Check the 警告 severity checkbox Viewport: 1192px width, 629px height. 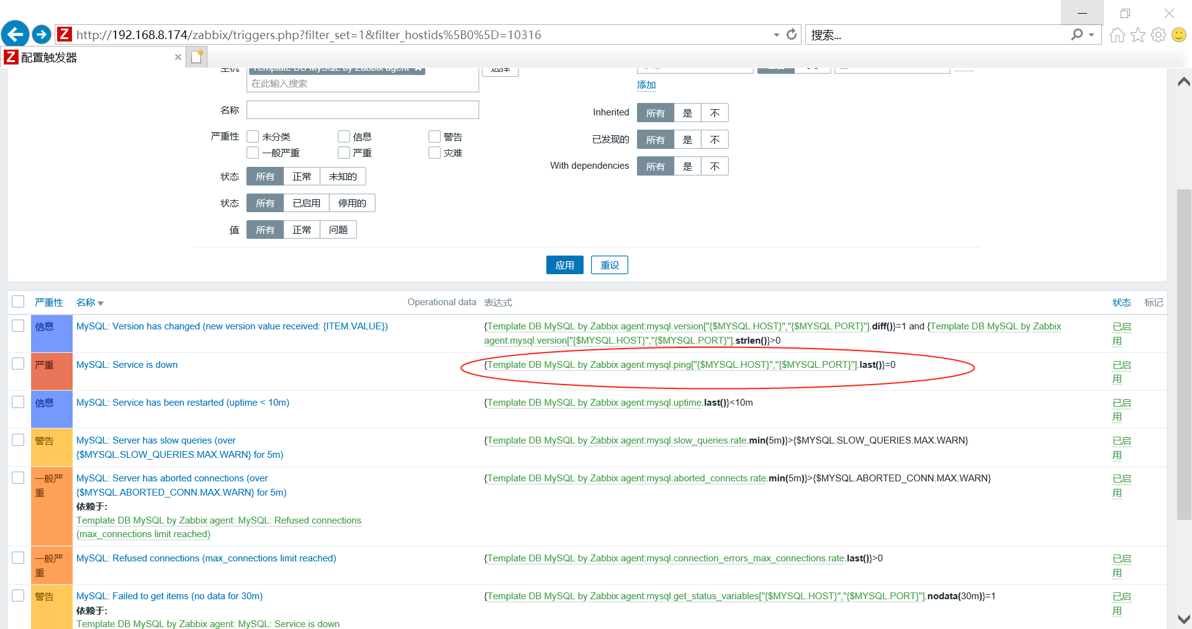(x=435, y=136)
